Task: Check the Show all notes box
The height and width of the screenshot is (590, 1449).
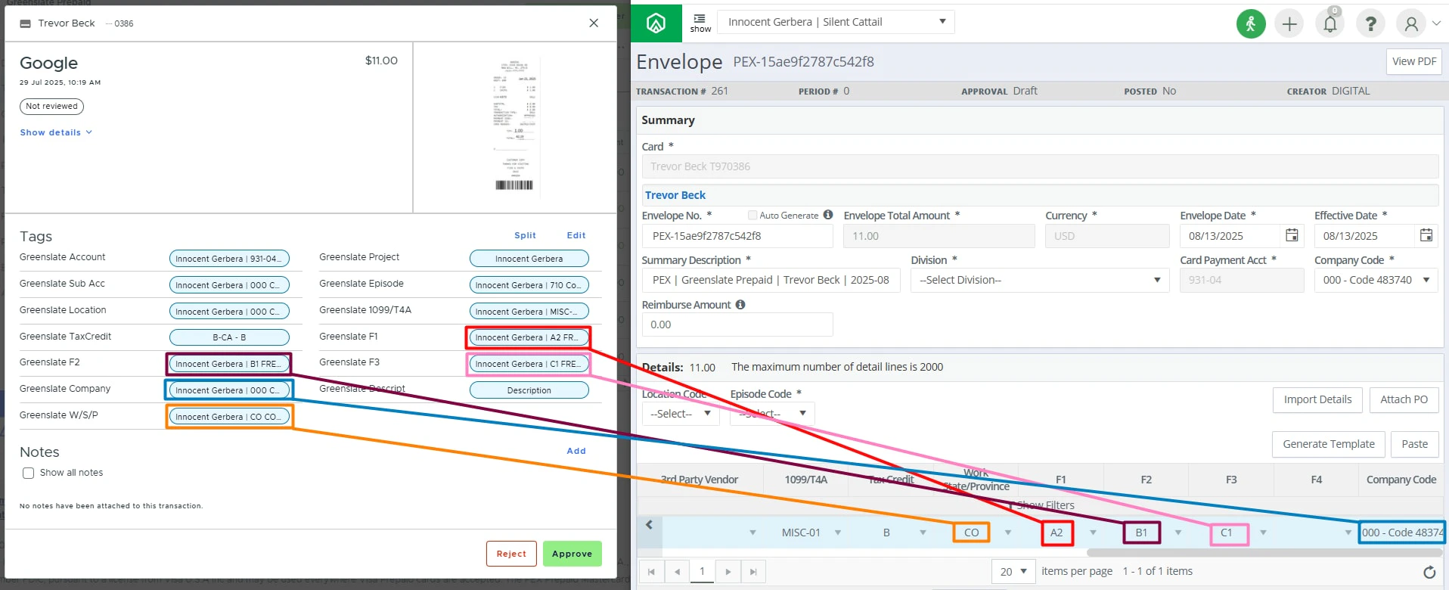Action: [x=29, y=473]
